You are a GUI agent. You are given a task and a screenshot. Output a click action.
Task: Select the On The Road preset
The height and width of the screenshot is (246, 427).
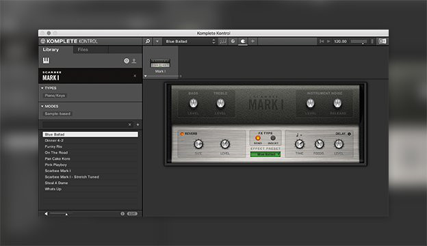pos(90,152)
